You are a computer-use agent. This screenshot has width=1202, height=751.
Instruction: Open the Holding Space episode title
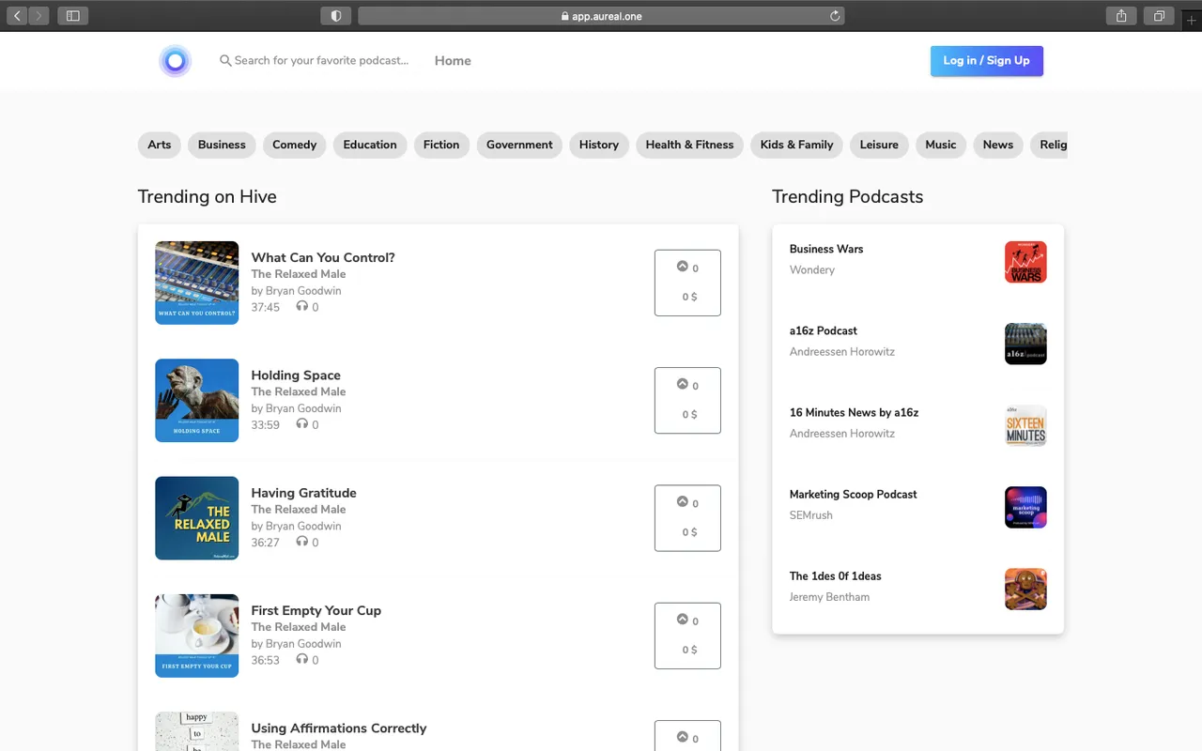tap(296, 375)
